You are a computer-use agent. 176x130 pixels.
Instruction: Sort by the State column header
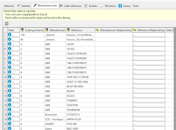pos(13,30)
